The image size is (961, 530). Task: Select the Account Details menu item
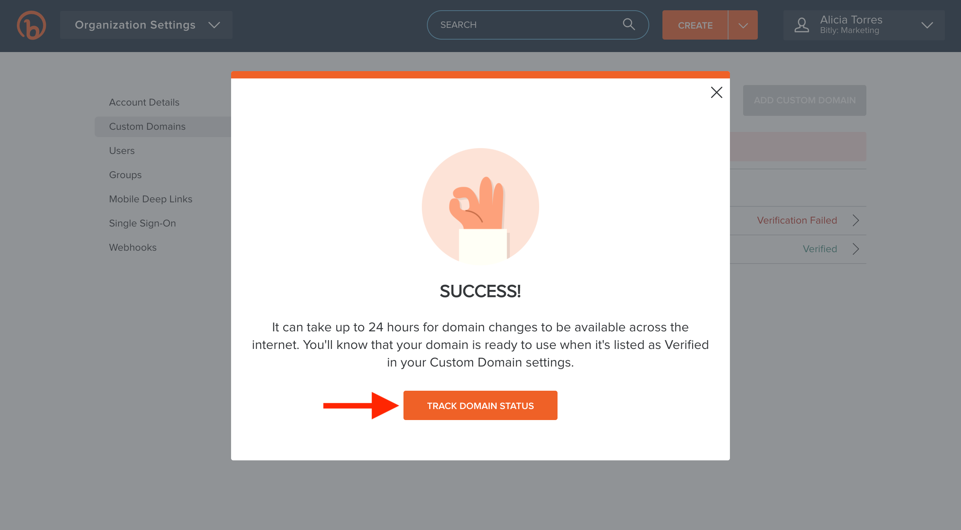click(x=144, y=102)
